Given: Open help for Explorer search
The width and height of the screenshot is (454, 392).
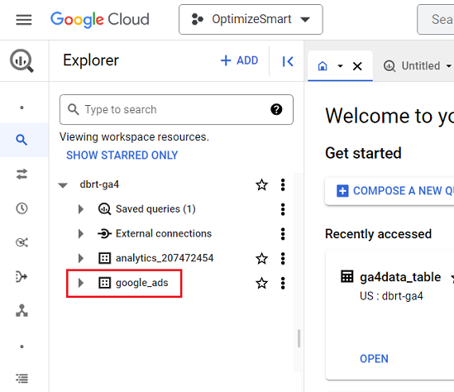Looking at the screenshot, I should [x=276, y=109].
